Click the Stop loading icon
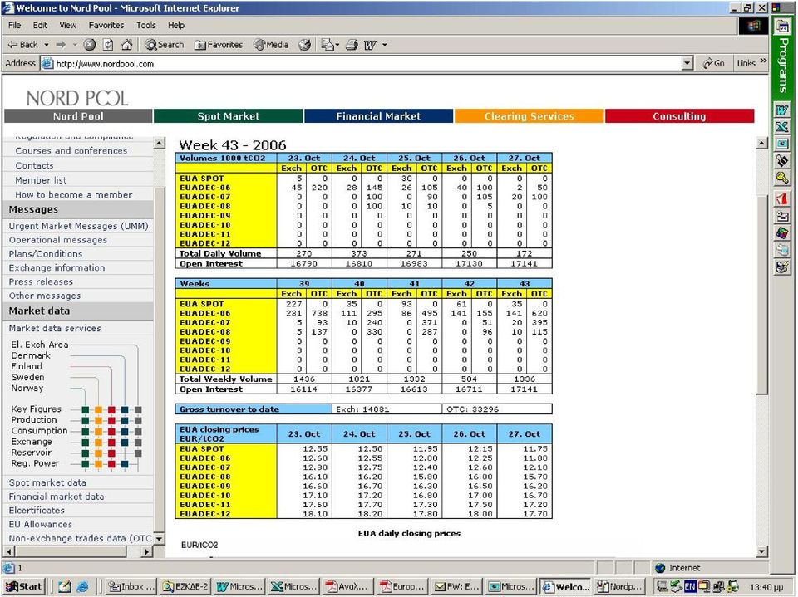 [x=90, y=45]
